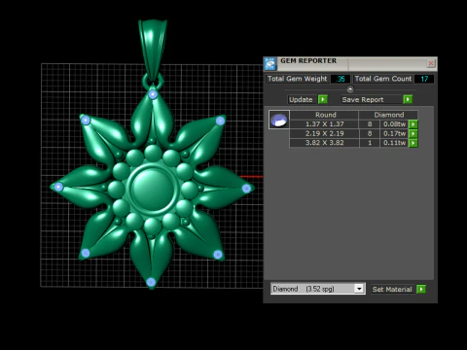The height and width of the screenshot is (350, 467).
Task: Click green arrow for 1.37 X 1.37 row
Action: click(413, 124)
